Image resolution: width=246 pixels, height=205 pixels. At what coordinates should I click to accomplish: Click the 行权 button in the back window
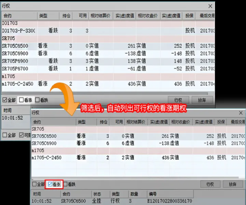pyautogui.click(x=178, y=100)
